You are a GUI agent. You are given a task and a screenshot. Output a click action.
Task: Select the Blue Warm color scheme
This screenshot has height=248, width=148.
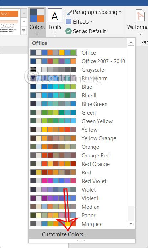[78, 78]
